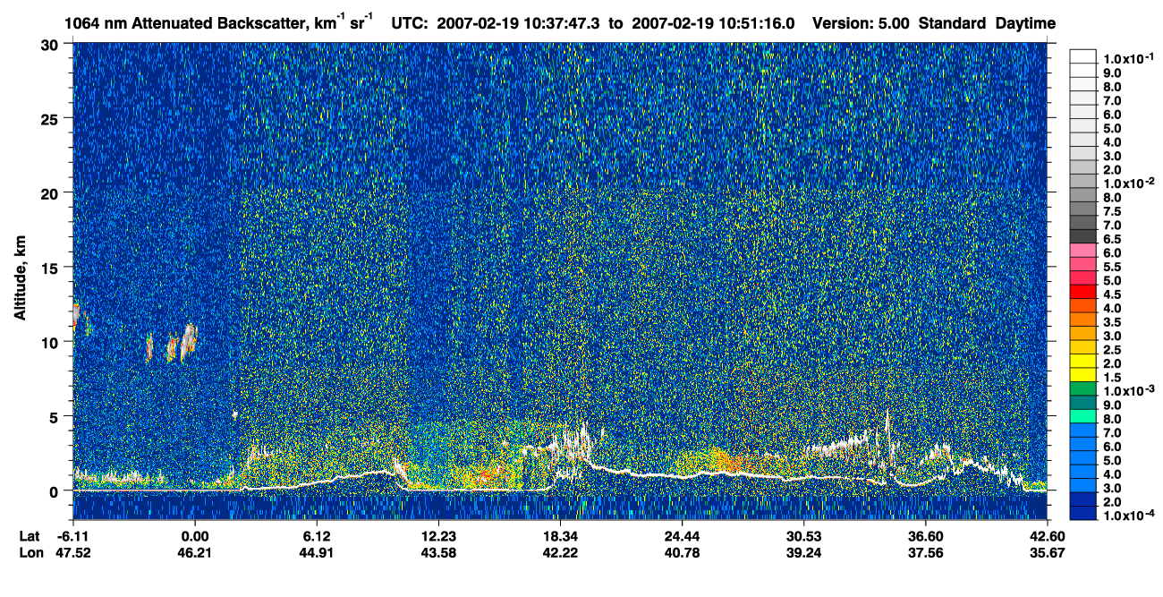This screenshot has height=597, width=1163.
Task: Click longitude value 44.91
Action: [317, 552]
